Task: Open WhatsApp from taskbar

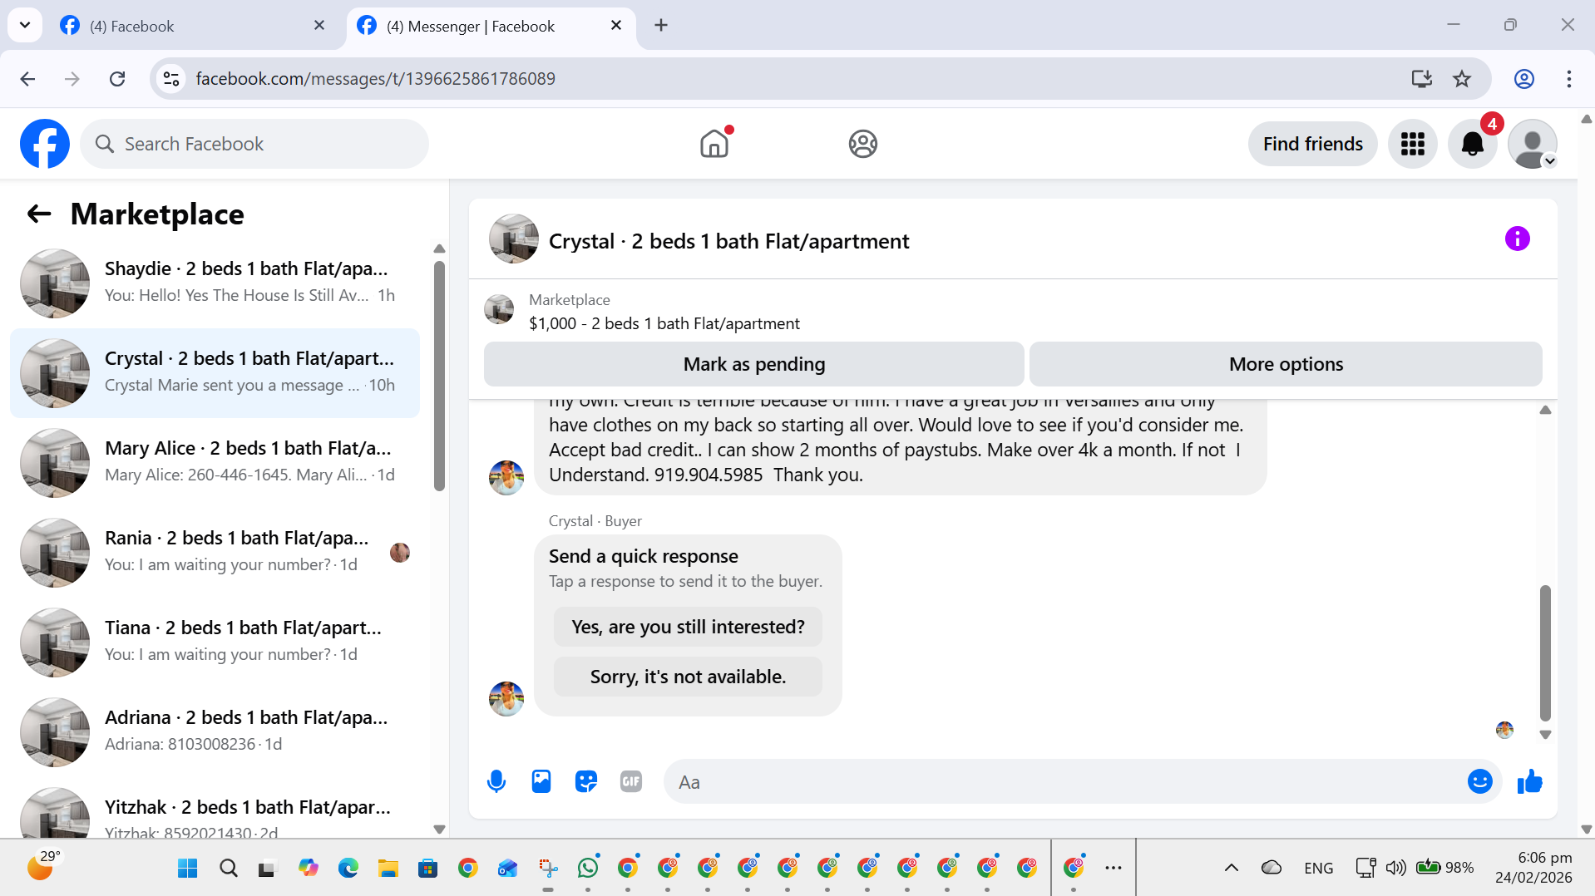Action: (x=588, y=868)
